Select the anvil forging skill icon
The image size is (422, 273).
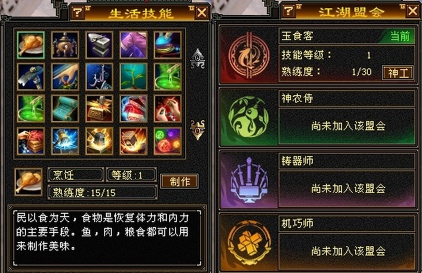click(x=99, y=45)
